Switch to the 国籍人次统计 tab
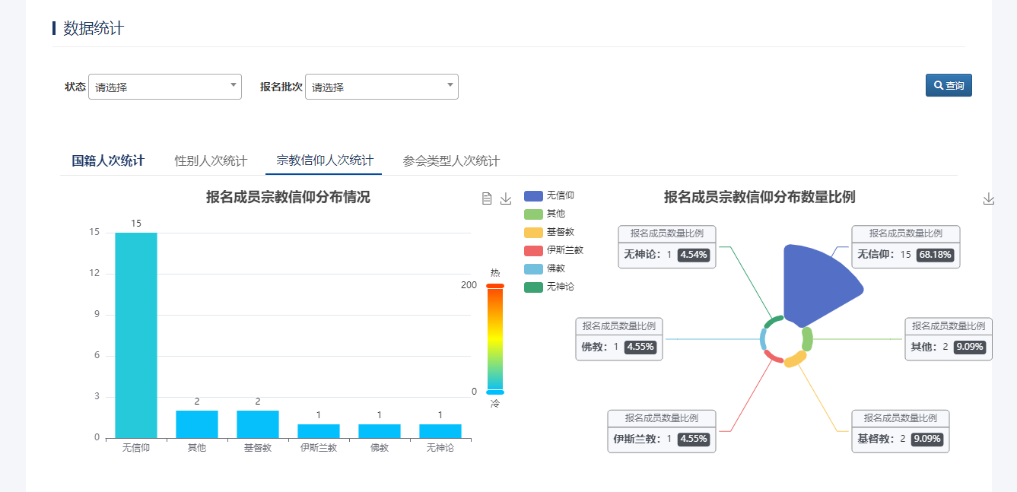 tap(109, 160)
